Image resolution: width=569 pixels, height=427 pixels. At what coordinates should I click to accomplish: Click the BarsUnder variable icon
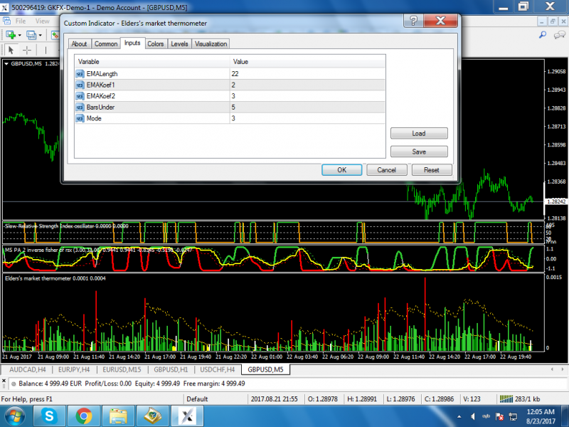point(80,107)
